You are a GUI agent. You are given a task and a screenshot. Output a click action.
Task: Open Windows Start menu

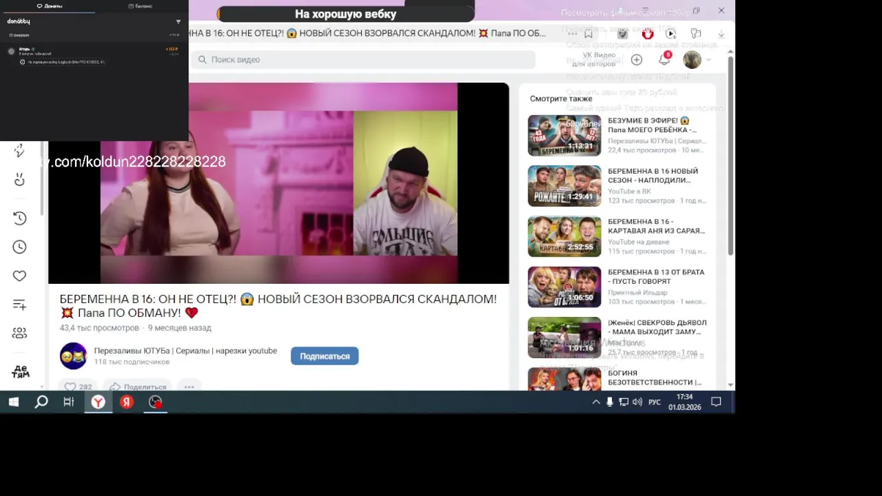(x=13, y=402)
